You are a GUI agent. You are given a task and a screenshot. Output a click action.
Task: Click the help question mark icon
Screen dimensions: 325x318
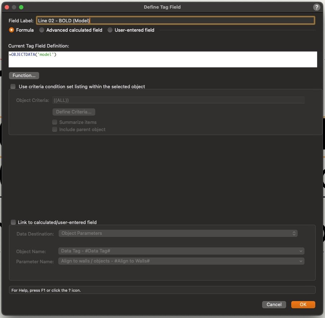click(316, 7)
